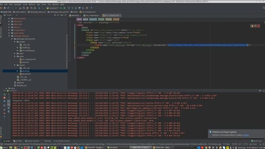Image resolution: width=265 pixels, height=149 pixels.
Task: Open the VCS menu
Action: pyautogui.click(x=49, y=5)
